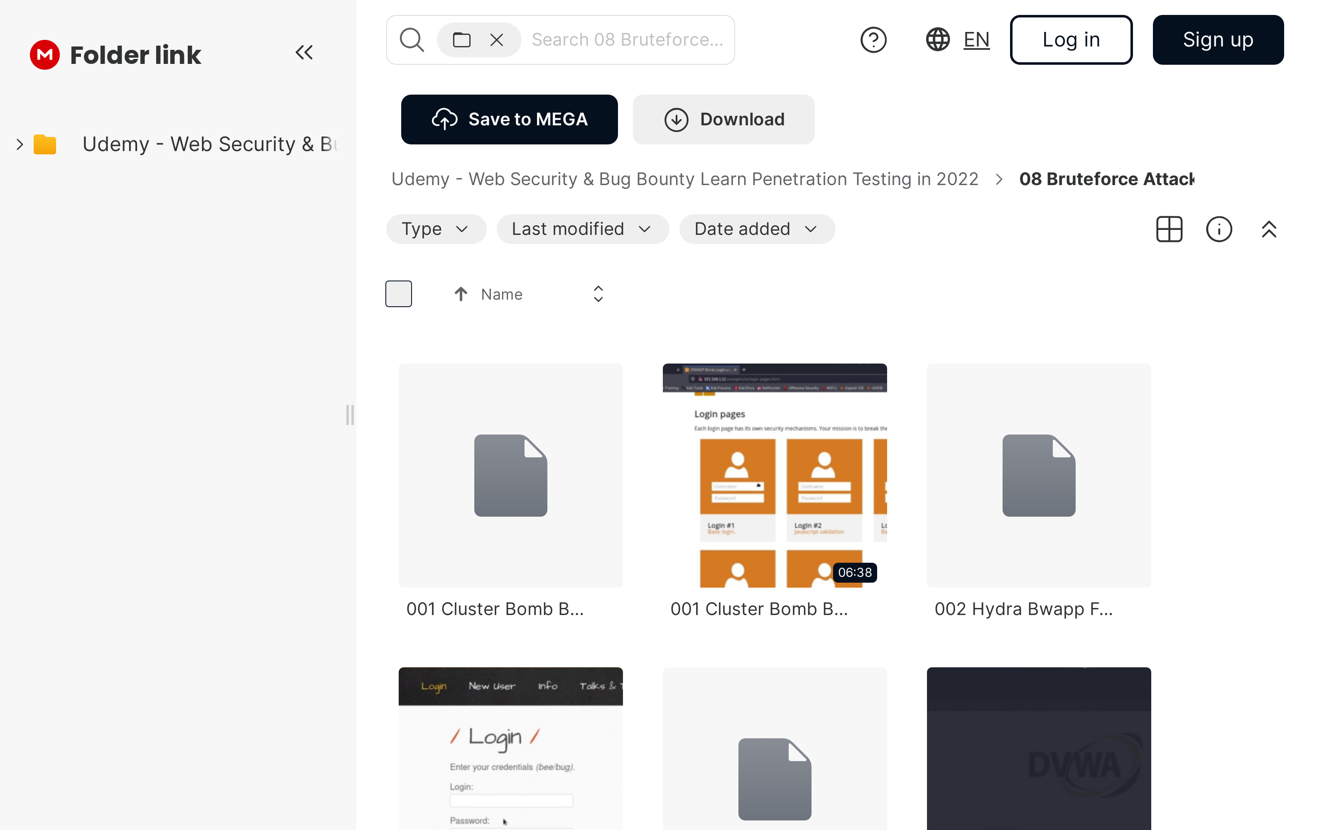Click the 002 Hydra Bwapp F... file name
This screenshot has height=830, width=1329.
click(x=1024, y=609)
